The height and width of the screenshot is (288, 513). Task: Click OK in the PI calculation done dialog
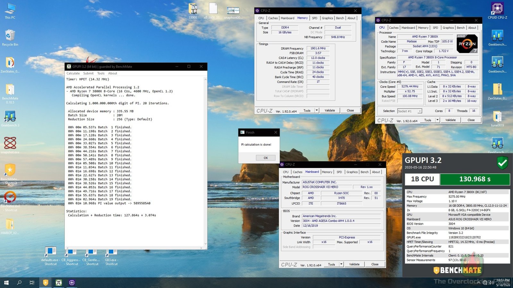[265, 157]
